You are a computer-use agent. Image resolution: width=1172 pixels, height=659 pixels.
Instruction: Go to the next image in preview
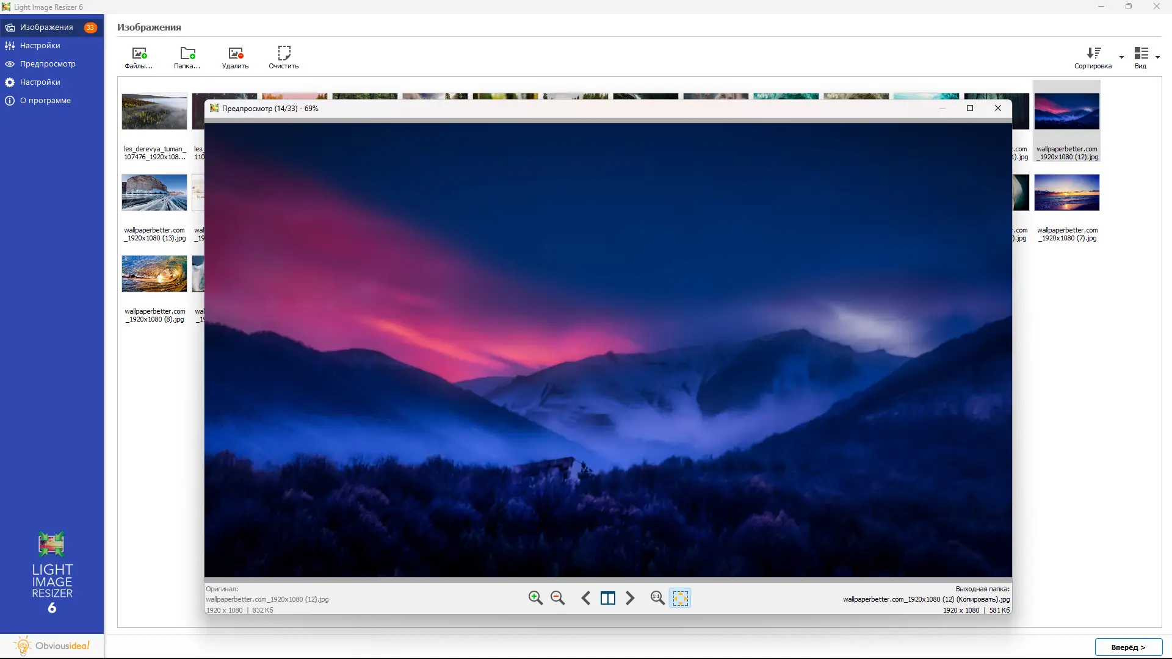630,598
